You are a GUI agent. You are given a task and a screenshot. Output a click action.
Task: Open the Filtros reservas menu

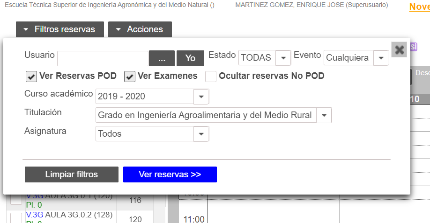(x=60, y=29)
